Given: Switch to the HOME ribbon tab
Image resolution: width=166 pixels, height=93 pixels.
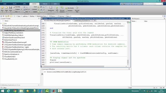Looking at the screenshot, I should (x=5, y=4).
